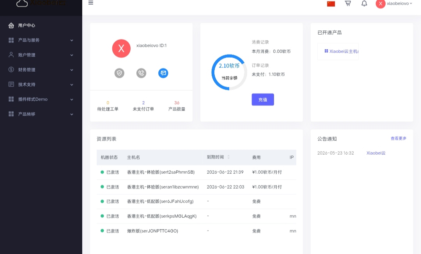Click grid icon beside 插件样式Demo
The image size is (421, 254).
coord(11,99)
